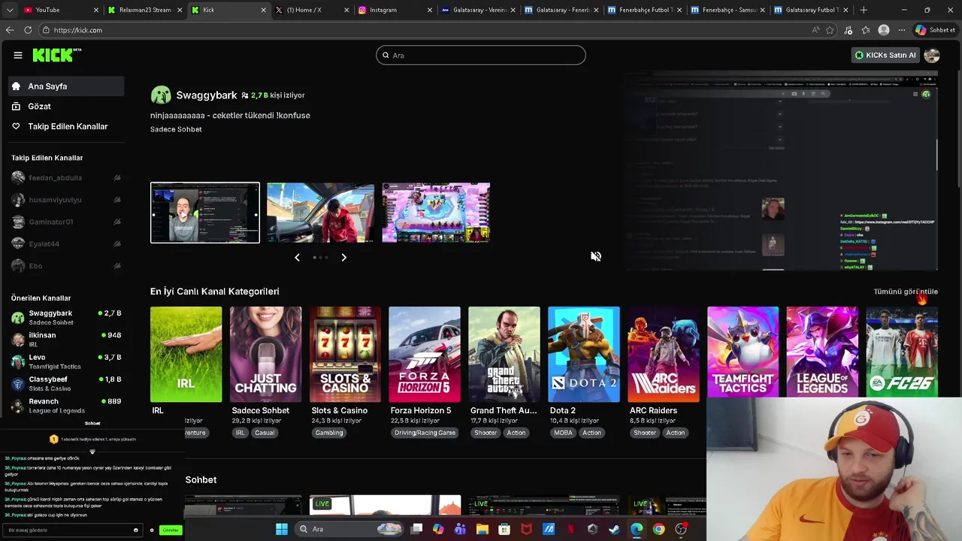Select the third featured stream thumbnail

436,213
